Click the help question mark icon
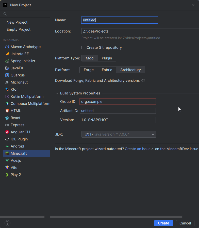The image size is (199, 228). point(7,223)
